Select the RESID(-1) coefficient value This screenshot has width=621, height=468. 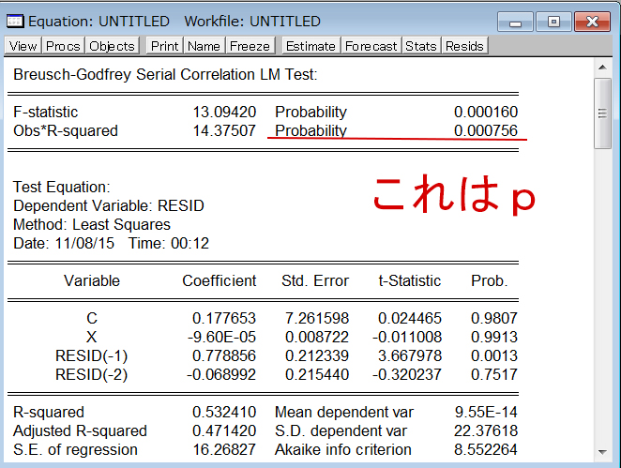[x=224, y=355]
